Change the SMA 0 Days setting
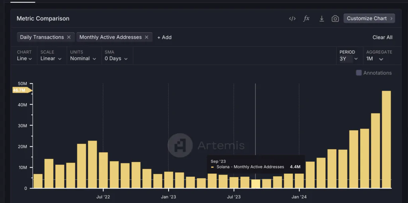This screenshot has width=408, height=203. coord(116,59)
